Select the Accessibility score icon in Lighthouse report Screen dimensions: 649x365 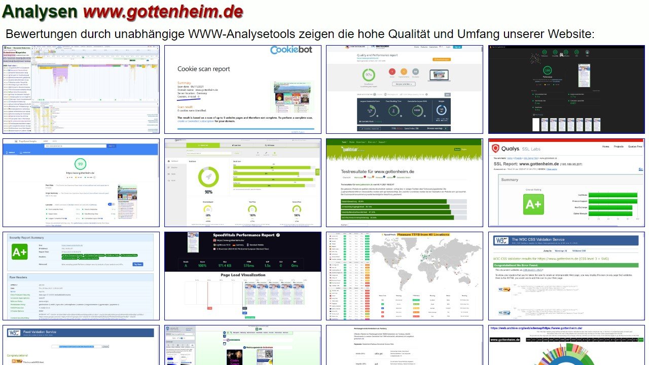[x=555, y=52]
